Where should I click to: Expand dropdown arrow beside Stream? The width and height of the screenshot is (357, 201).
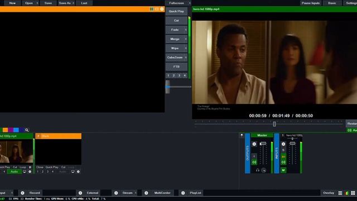tap(136, 193)
